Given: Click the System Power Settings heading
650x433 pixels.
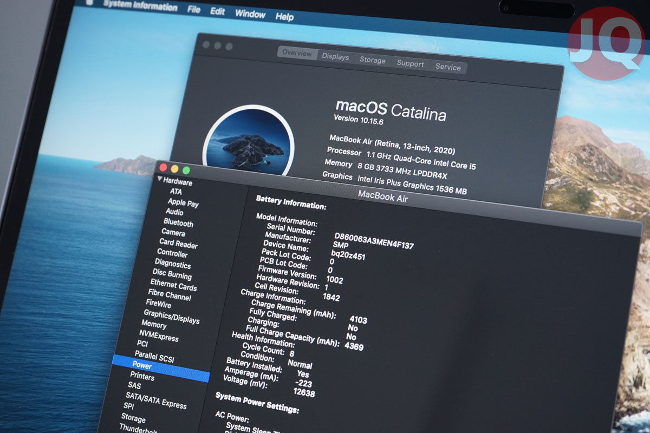Looking at the screenshot, I should 257,402.
